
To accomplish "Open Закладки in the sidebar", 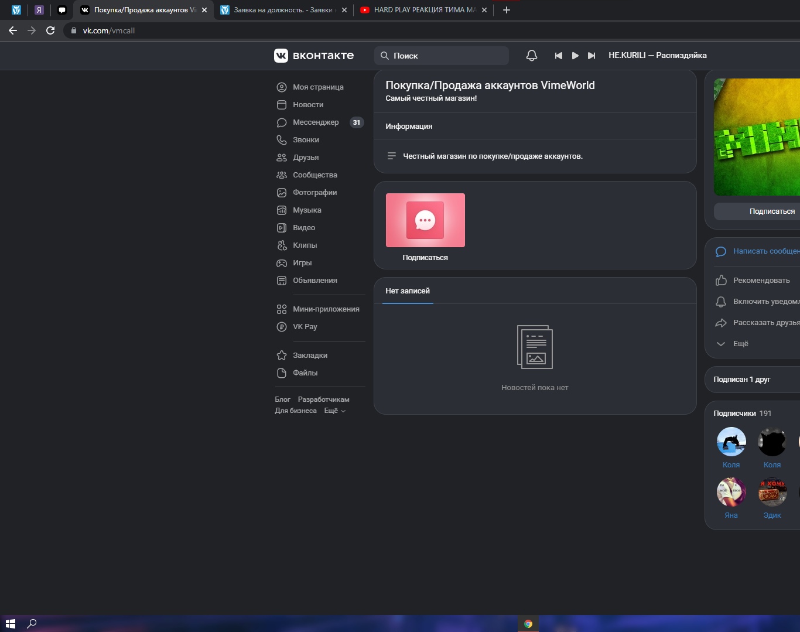I will pos(310,356).
